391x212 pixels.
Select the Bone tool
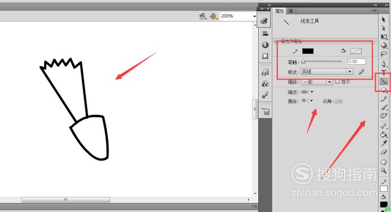click(384, 126)
